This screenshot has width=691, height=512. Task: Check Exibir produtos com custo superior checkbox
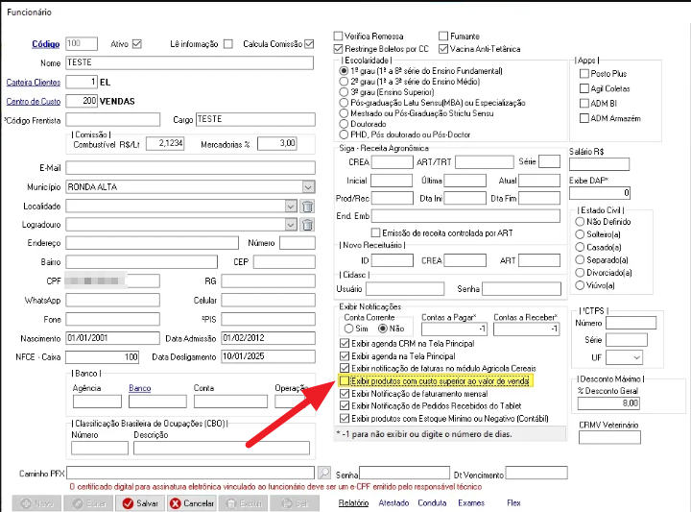tap(345, 380)
